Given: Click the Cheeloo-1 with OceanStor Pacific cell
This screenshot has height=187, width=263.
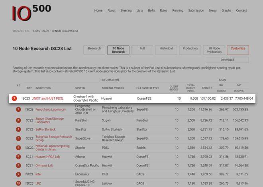Looking at the screenshot, I should [x=86, y=98].
